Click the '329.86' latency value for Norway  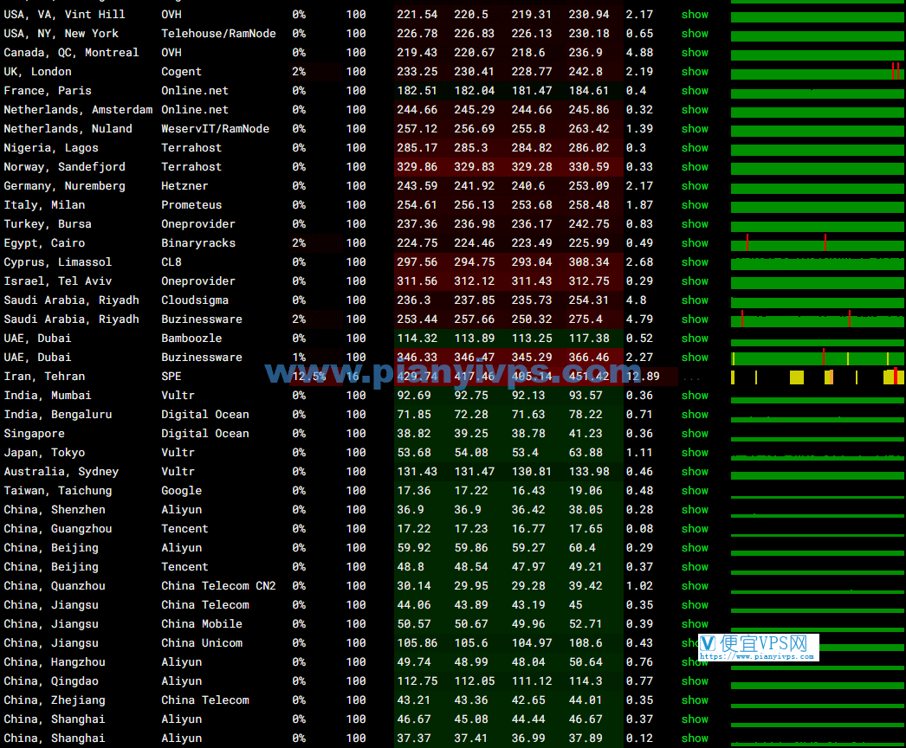(x=417, y=167)
